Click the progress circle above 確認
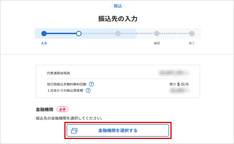 [157, 33]
